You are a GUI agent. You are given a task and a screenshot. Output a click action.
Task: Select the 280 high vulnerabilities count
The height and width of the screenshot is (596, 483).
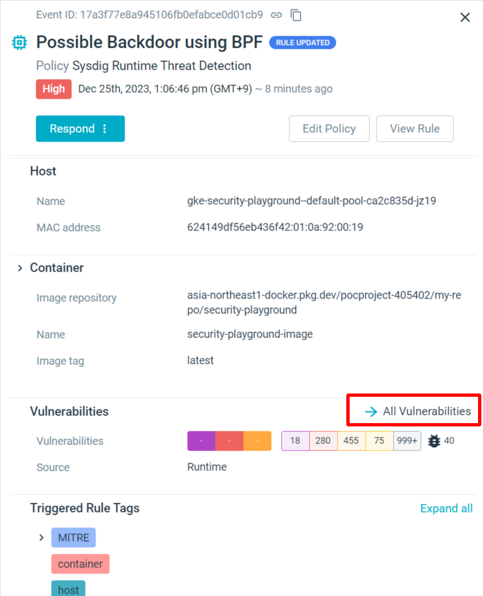323,441
